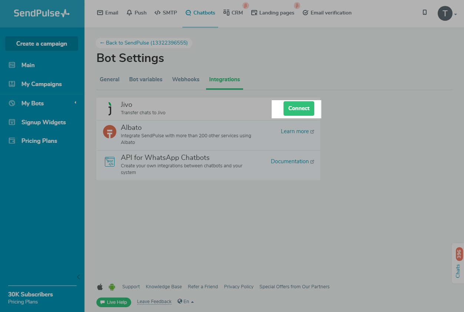Click the Jivo integration title
The image size is (464, 312).
click(x=126, y=105)
